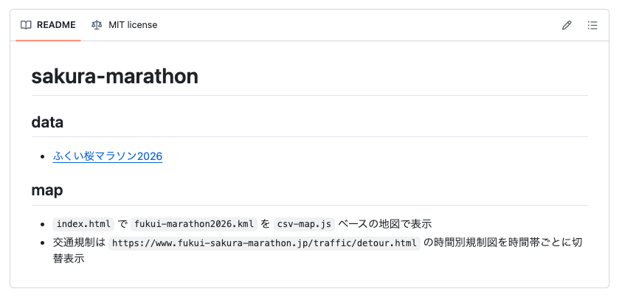Image resolution: width=622 pixels, height=300 pixels.
Task: Click the detour.html URL code snippet
Action: point(264,242)
